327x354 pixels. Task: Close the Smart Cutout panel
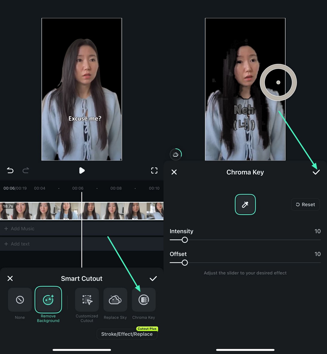(10, 278)
